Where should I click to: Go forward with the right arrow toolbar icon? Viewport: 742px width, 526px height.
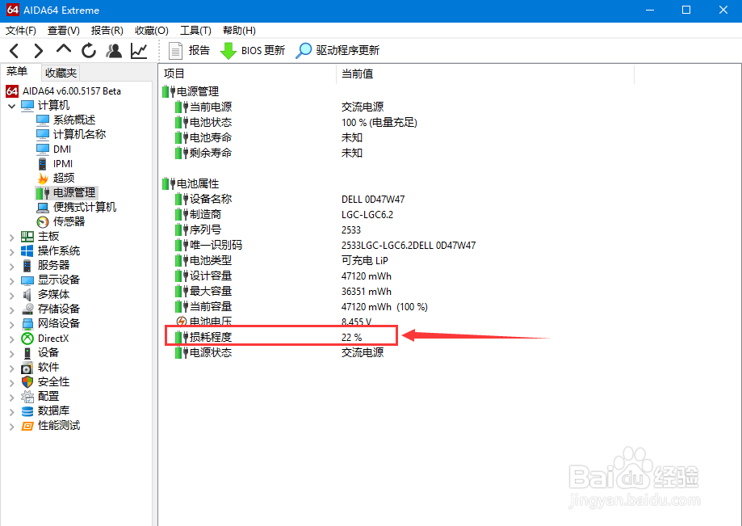click(38, 51)
